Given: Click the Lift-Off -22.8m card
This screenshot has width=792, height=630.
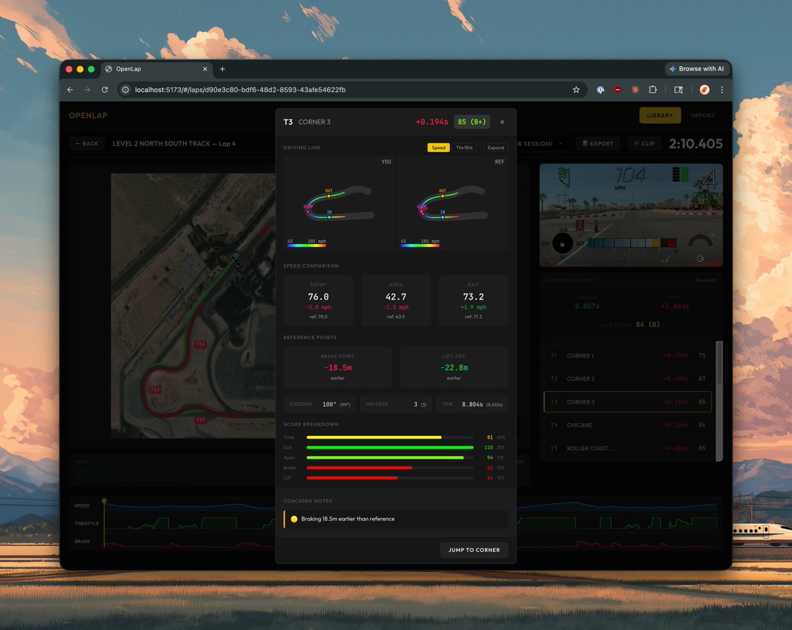Looking at the screenshot, I should tap(454, 367).
